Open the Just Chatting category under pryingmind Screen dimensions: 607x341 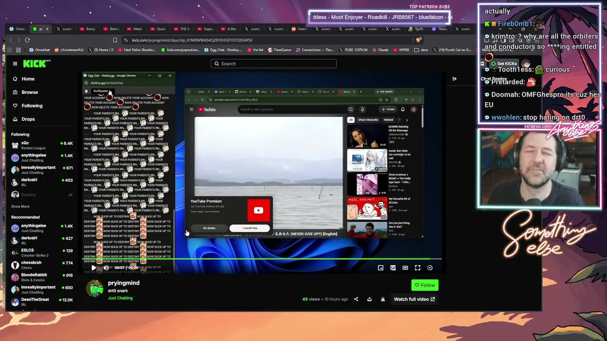pyautogui.click(x=120, y=298)
